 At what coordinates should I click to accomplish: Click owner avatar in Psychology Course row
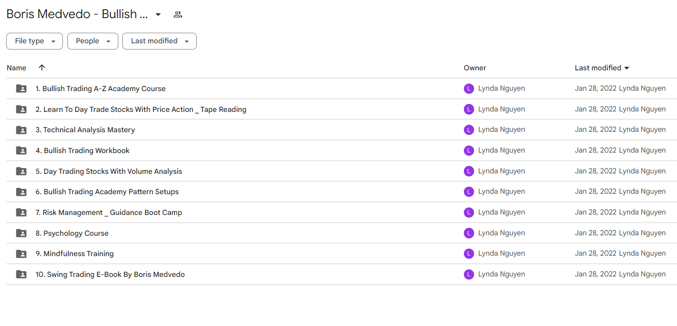tap(469, 233)
